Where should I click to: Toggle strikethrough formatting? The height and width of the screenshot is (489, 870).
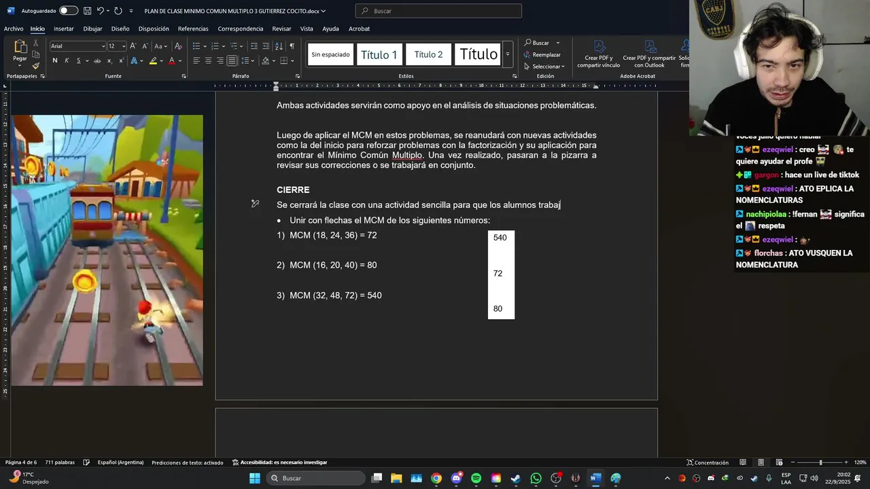tap(97, 60)
